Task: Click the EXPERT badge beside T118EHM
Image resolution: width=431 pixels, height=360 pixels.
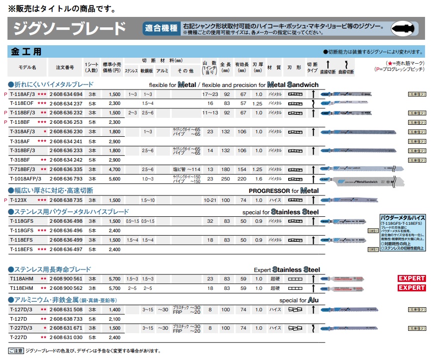Action: pyautogui.click(x=411, y=288)
